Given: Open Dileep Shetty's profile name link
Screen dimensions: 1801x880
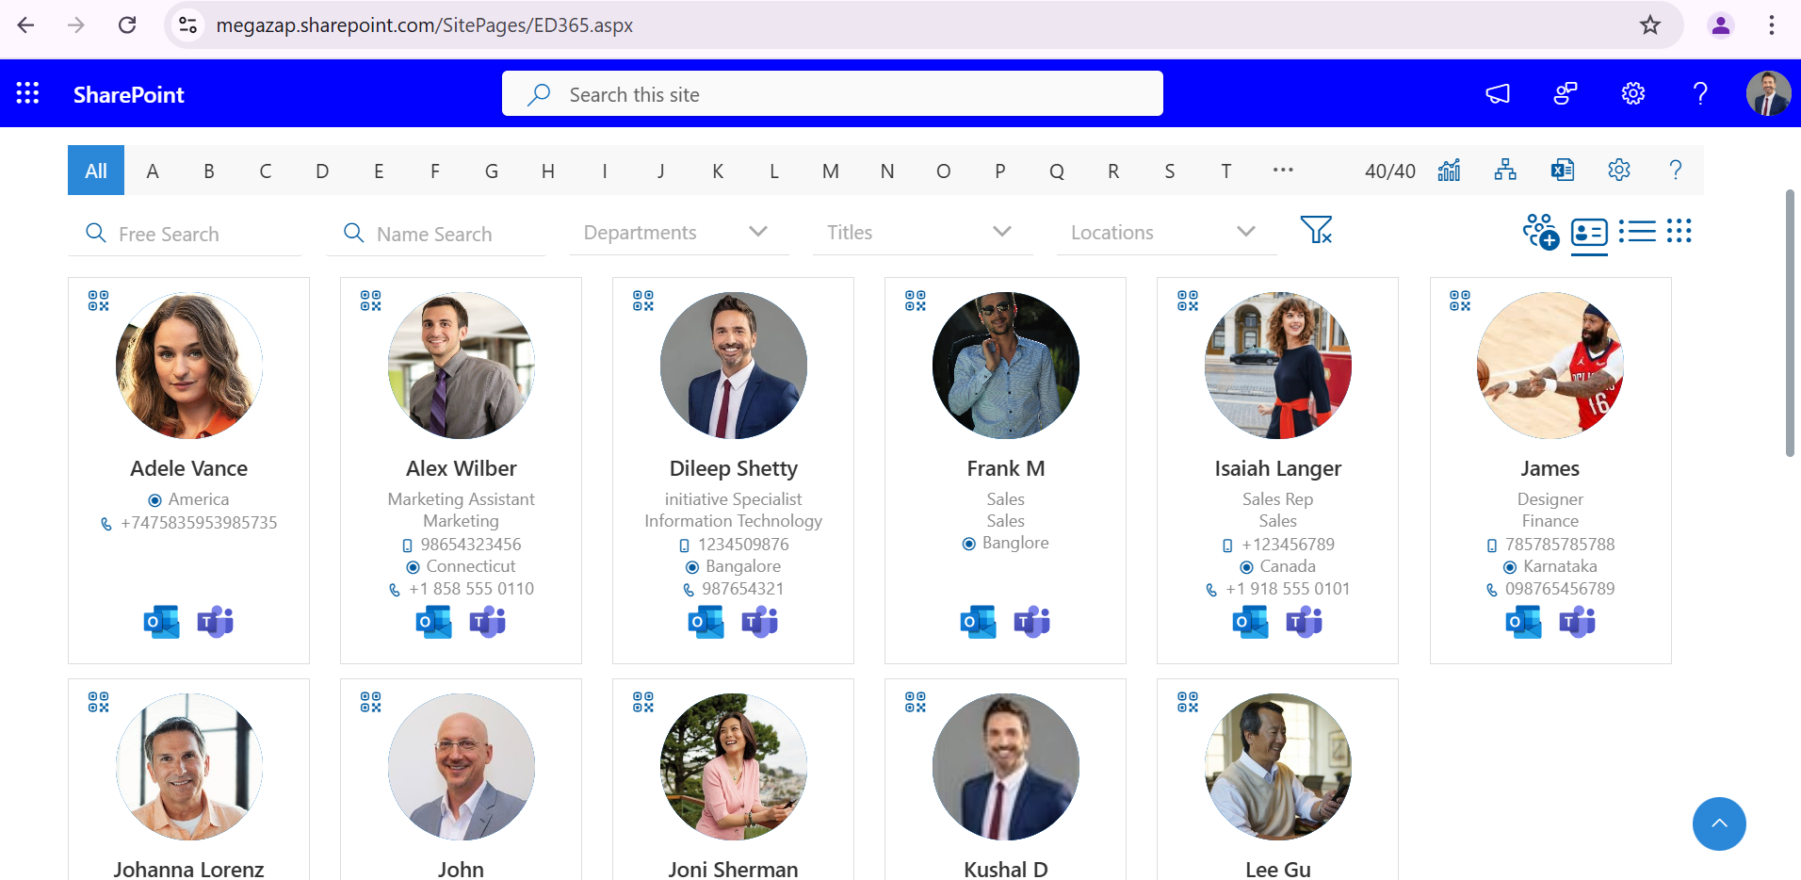Looking at the screenshot, I should (734, 468).
